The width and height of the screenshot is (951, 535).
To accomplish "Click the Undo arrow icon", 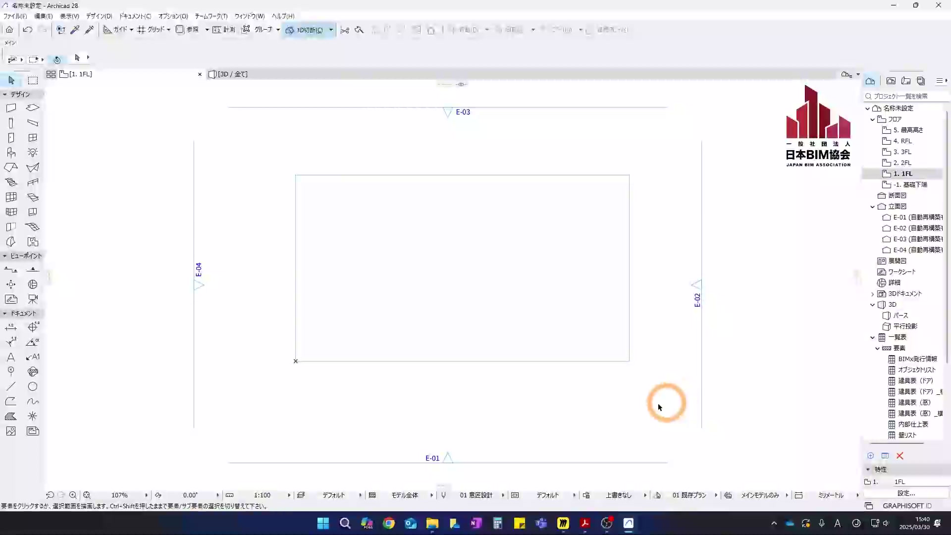I will pyautogui.click(x=28, y=30).
